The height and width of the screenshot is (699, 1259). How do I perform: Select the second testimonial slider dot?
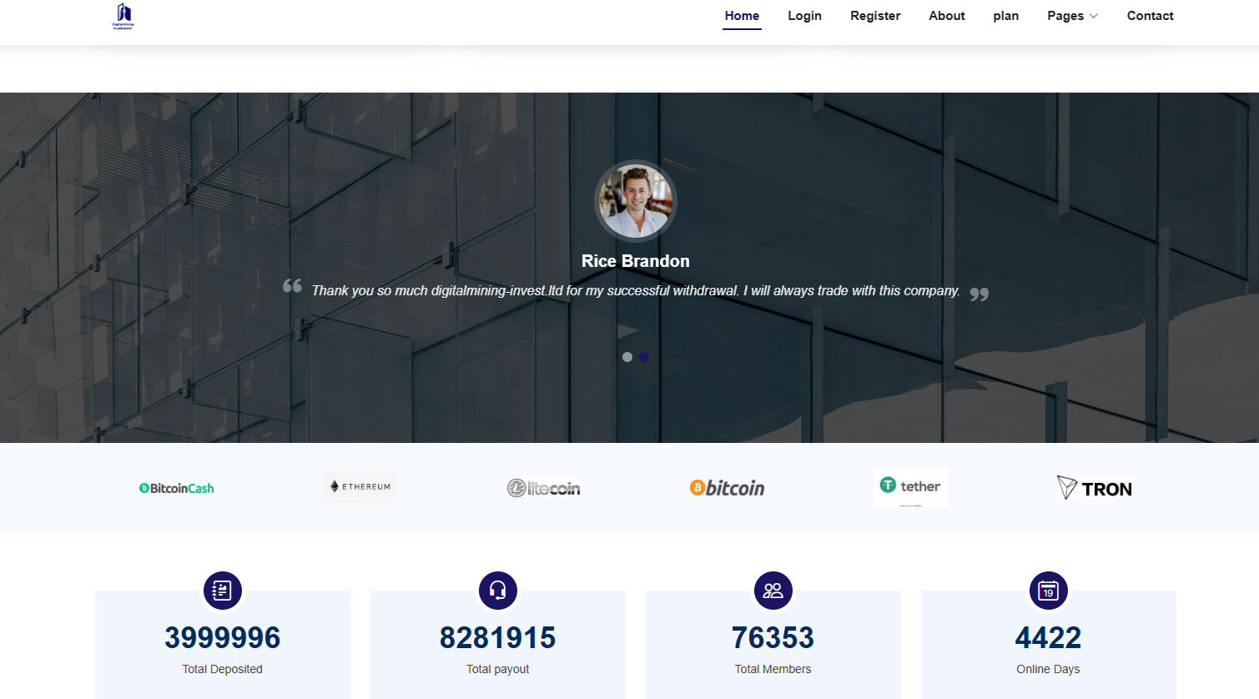point(644,357)
